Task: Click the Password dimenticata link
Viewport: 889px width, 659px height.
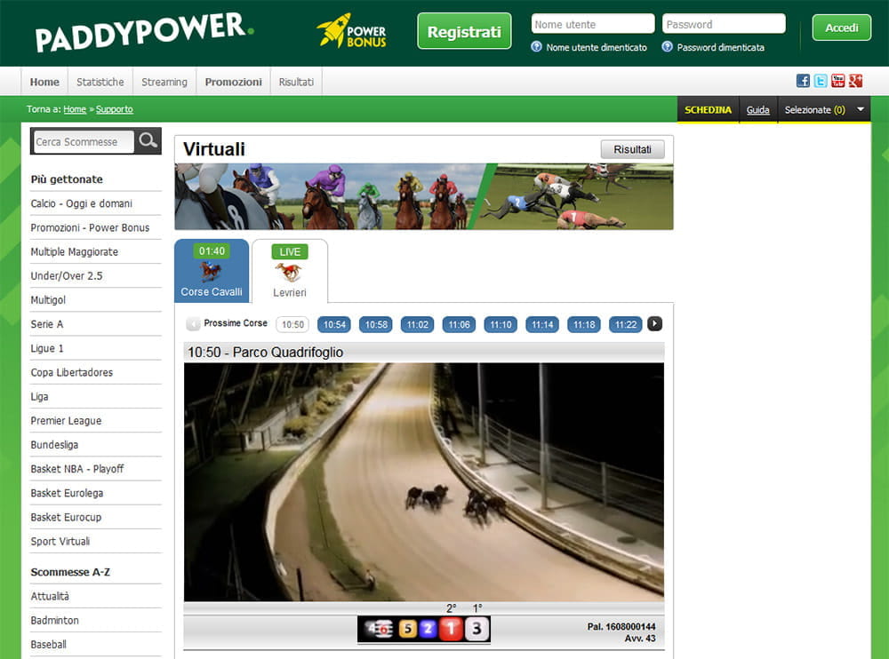Action: coord(721,48)
